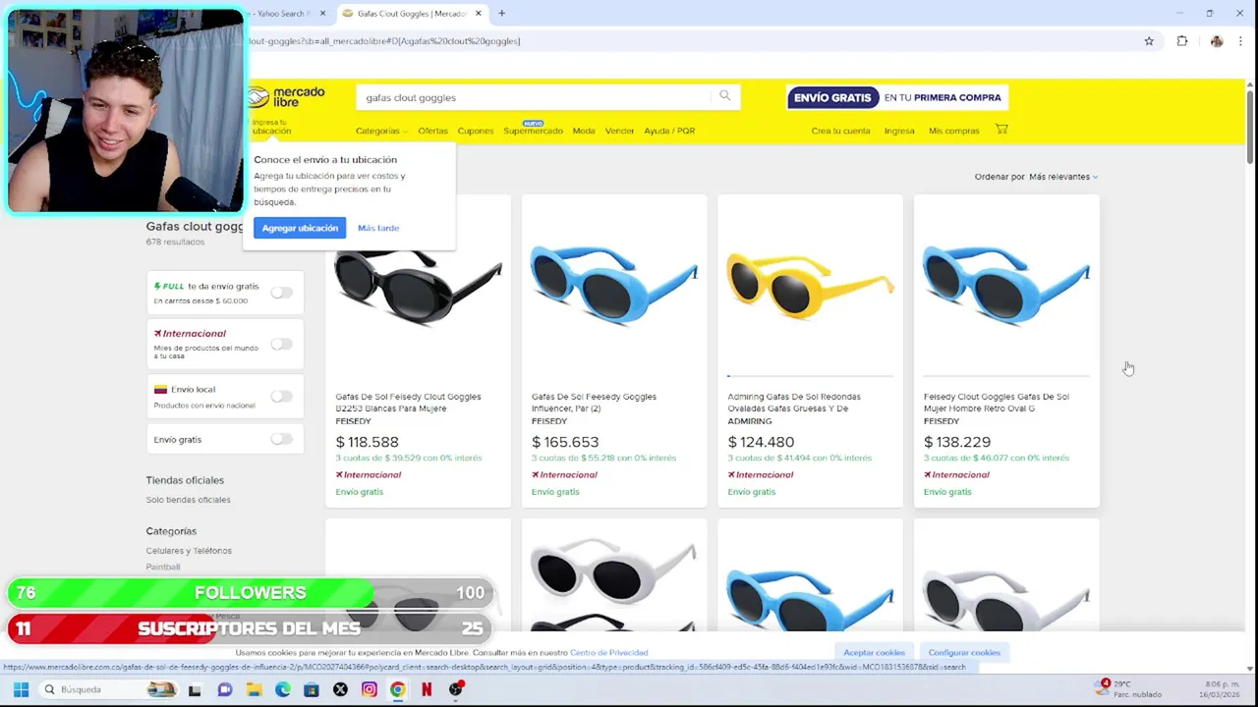
Task: Enable the Envío gratis filter switch
Action: point(282,439)
